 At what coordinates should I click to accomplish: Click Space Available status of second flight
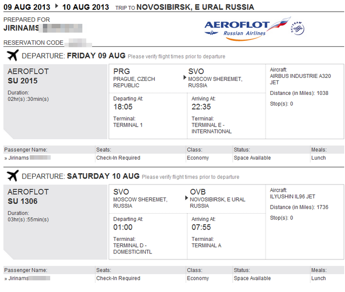point(252,278)
